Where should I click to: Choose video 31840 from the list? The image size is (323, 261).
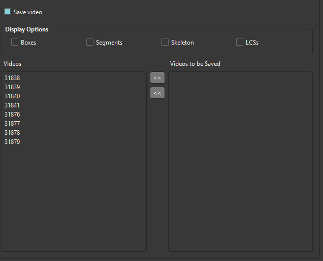pos(74,96)
